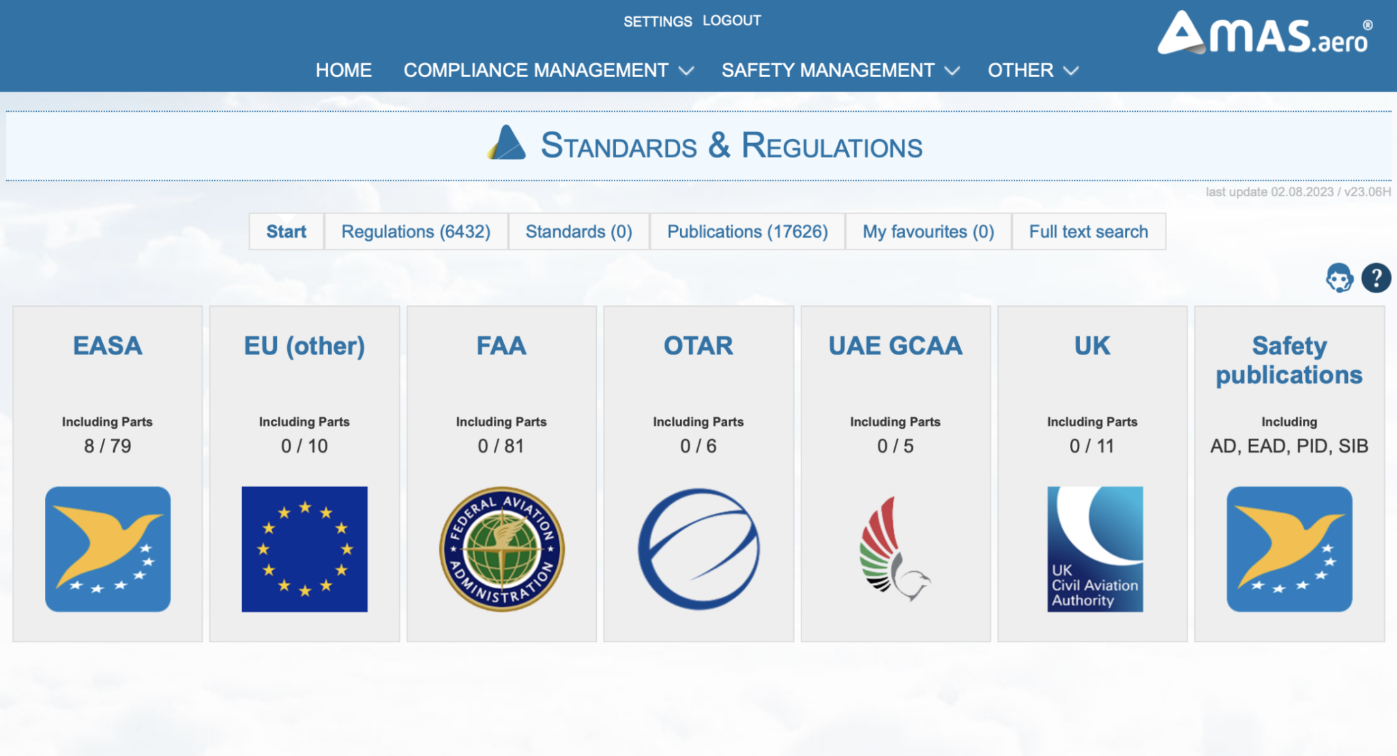Click the UAE GCAA falcon emblem
The image size is (1397, 756).
tap(895, 547)
